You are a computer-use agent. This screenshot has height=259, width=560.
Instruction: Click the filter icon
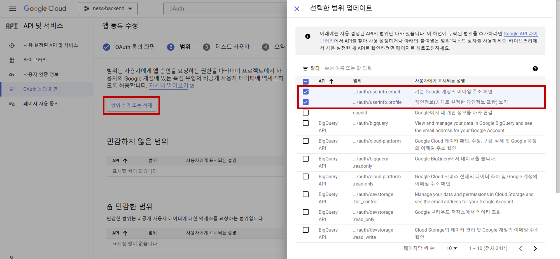pos(305,68)
